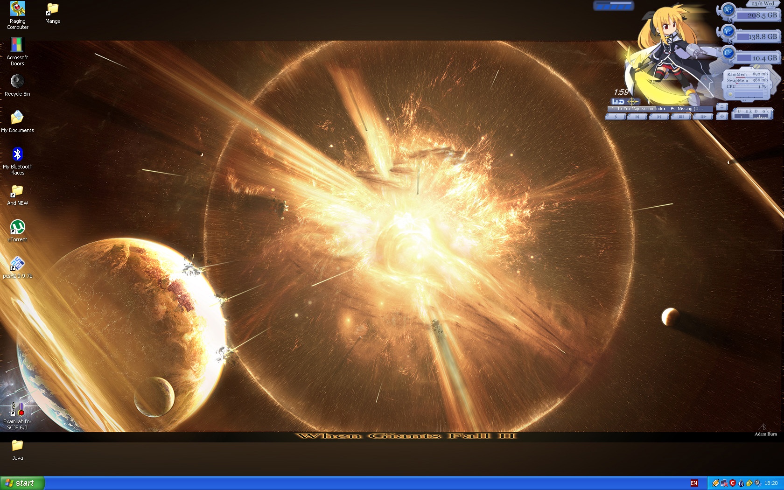The height and width of the screenshot is (490, 784).
Task: Click the CPU 1 % readout
Action: coord(747,86)
